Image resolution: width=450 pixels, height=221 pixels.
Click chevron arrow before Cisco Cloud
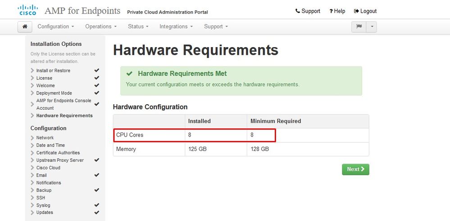(x=32, y=168)
